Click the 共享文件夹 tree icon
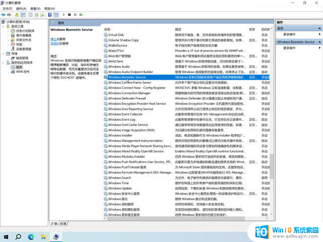The width and height of the screenshot is (323, 242). pyautogui.click(x=13, y=40)
